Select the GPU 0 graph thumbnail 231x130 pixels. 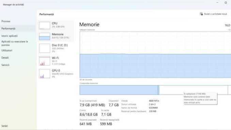45,74
